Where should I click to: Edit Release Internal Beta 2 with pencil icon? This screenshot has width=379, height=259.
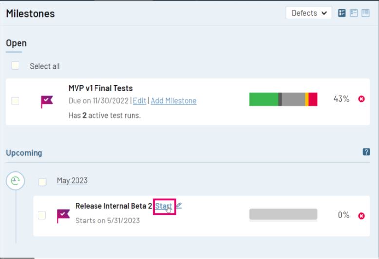179,206
